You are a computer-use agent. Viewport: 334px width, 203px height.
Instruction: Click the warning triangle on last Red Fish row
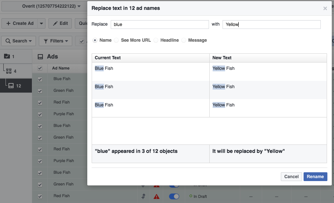point(157,196)
